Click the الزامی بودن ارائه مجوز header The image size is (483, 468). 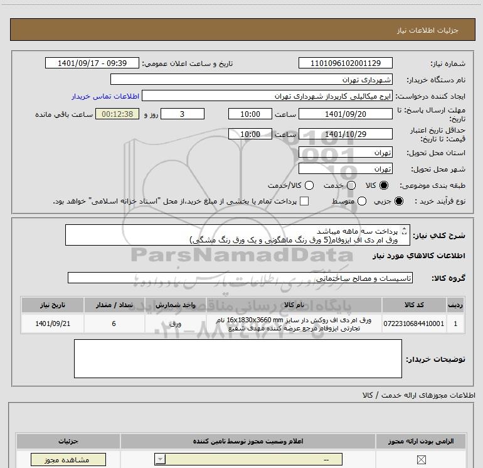click(421, 441)
